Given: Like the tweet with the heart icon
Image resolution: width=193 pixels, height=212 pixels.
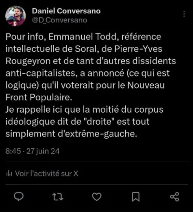Looking at the screenshot, I should (x=97, y=197).
